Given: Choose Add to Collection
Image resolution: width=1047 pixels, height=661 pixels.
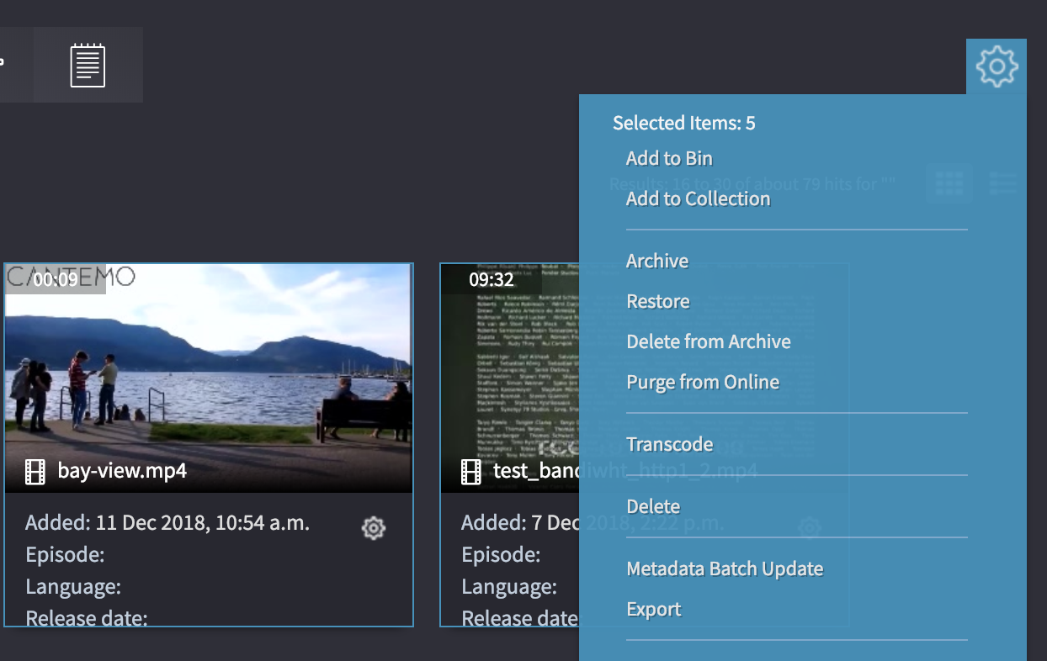Looking at the screenshot, I should pos(698,198).
